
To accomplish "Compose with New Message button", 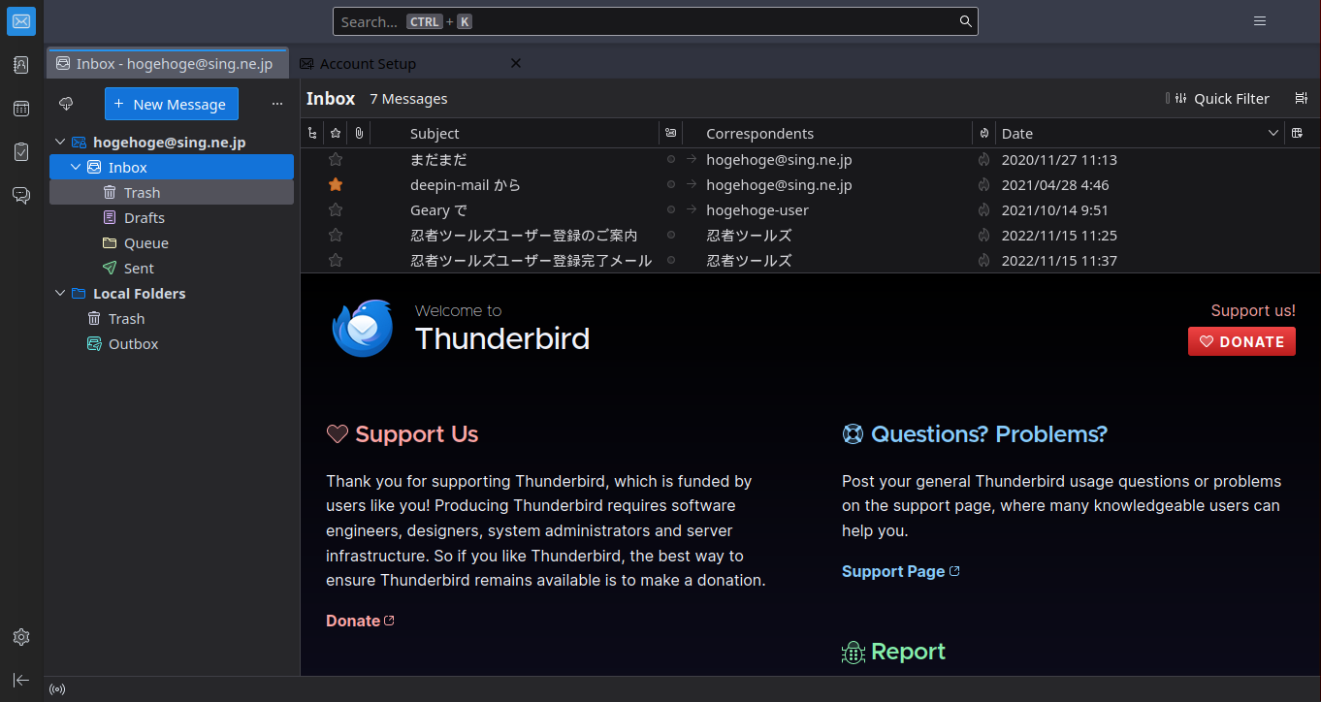I will click(x=172, y=104).
